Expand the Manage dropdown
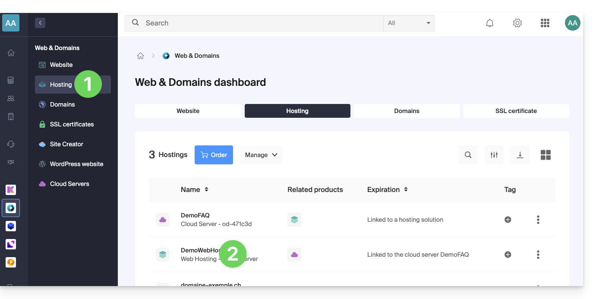The width and height of the screenshot is (596, 299). tap(261, 155)
